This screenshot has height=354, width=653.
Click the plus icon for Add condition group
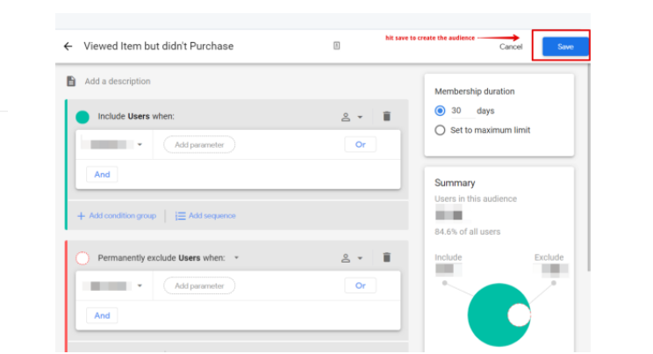click(82, 216)
